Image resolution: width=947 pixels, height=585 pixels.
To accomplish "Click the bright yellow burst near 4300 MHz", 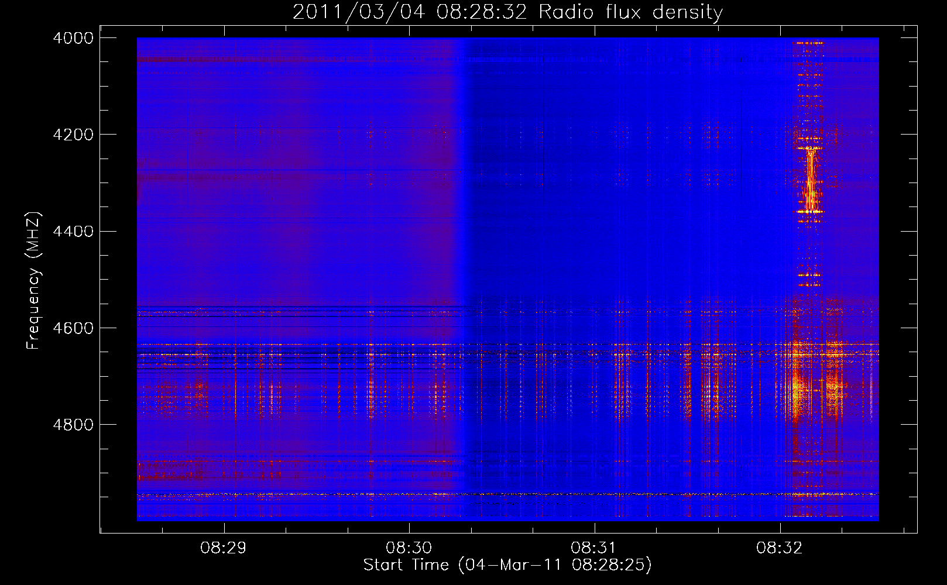I will 811,180.
